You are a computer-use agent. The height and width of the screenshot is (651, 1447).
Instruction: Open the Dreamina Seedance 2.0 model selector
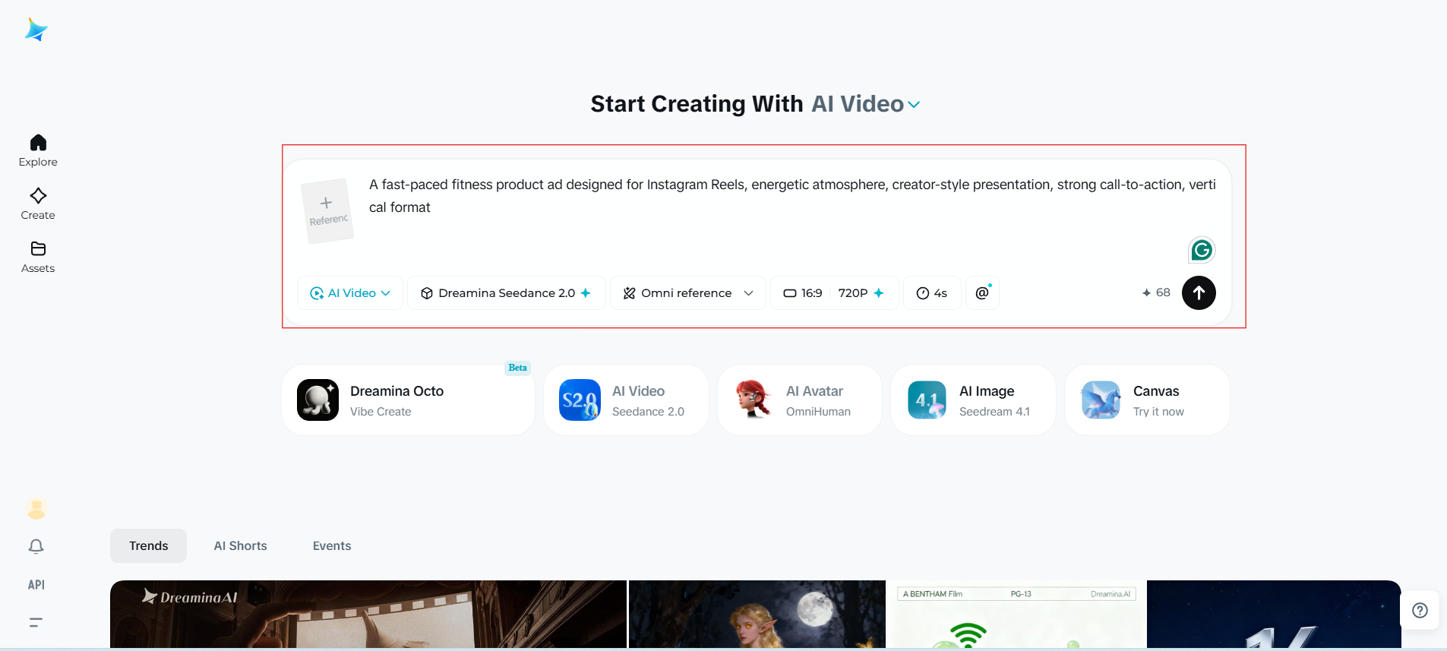click(507, 293)
